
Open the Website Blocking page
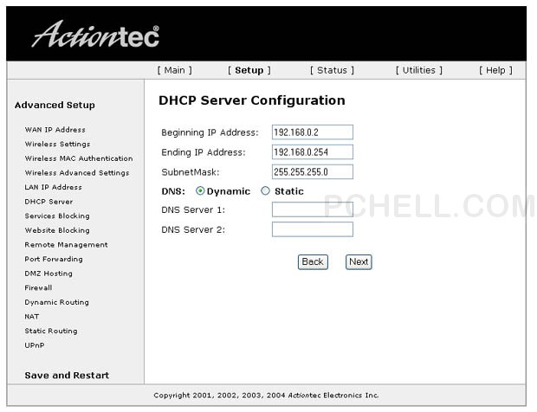point(57,230)
